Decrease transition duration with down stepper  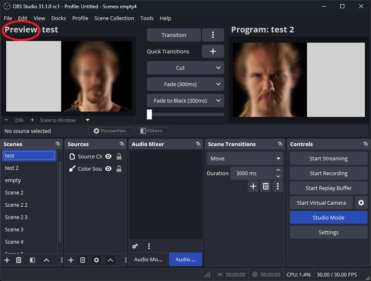point(278,176)
